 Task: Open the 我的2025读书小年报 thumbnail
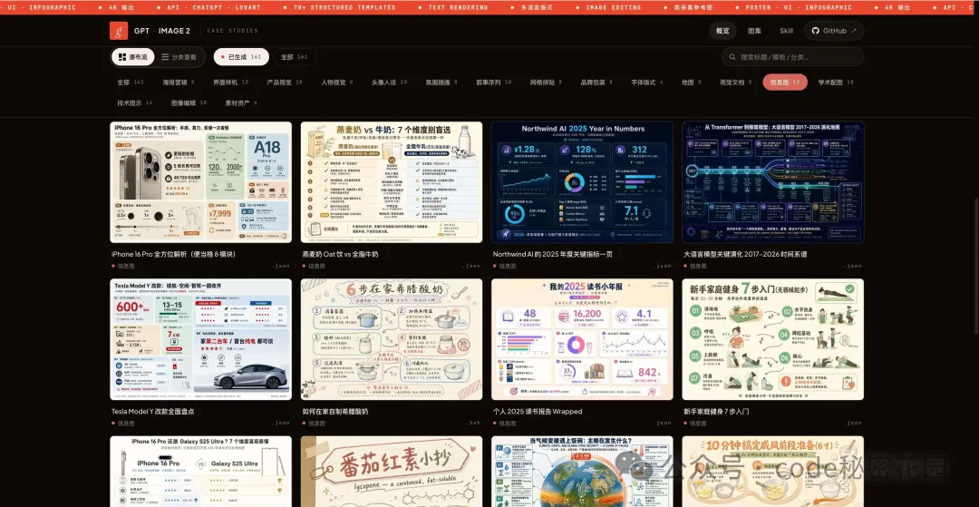tap(582, 339)
